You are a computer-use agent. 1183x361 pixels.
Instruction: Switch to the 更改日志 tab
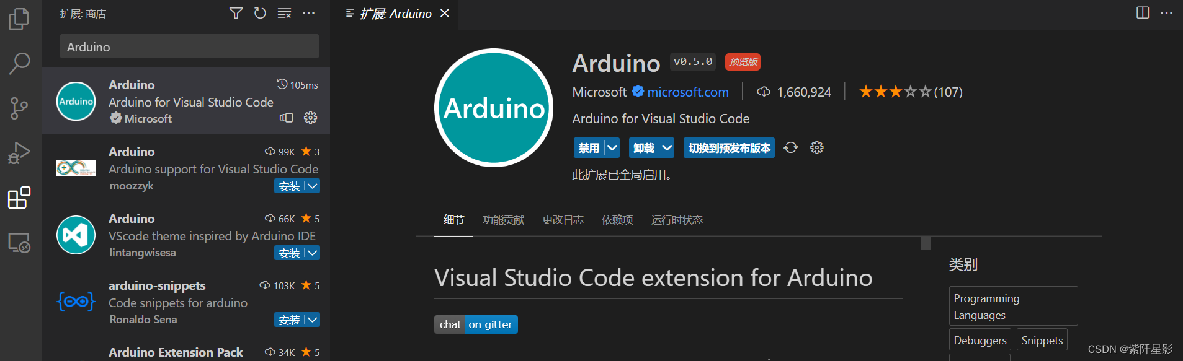coord(563,220)
